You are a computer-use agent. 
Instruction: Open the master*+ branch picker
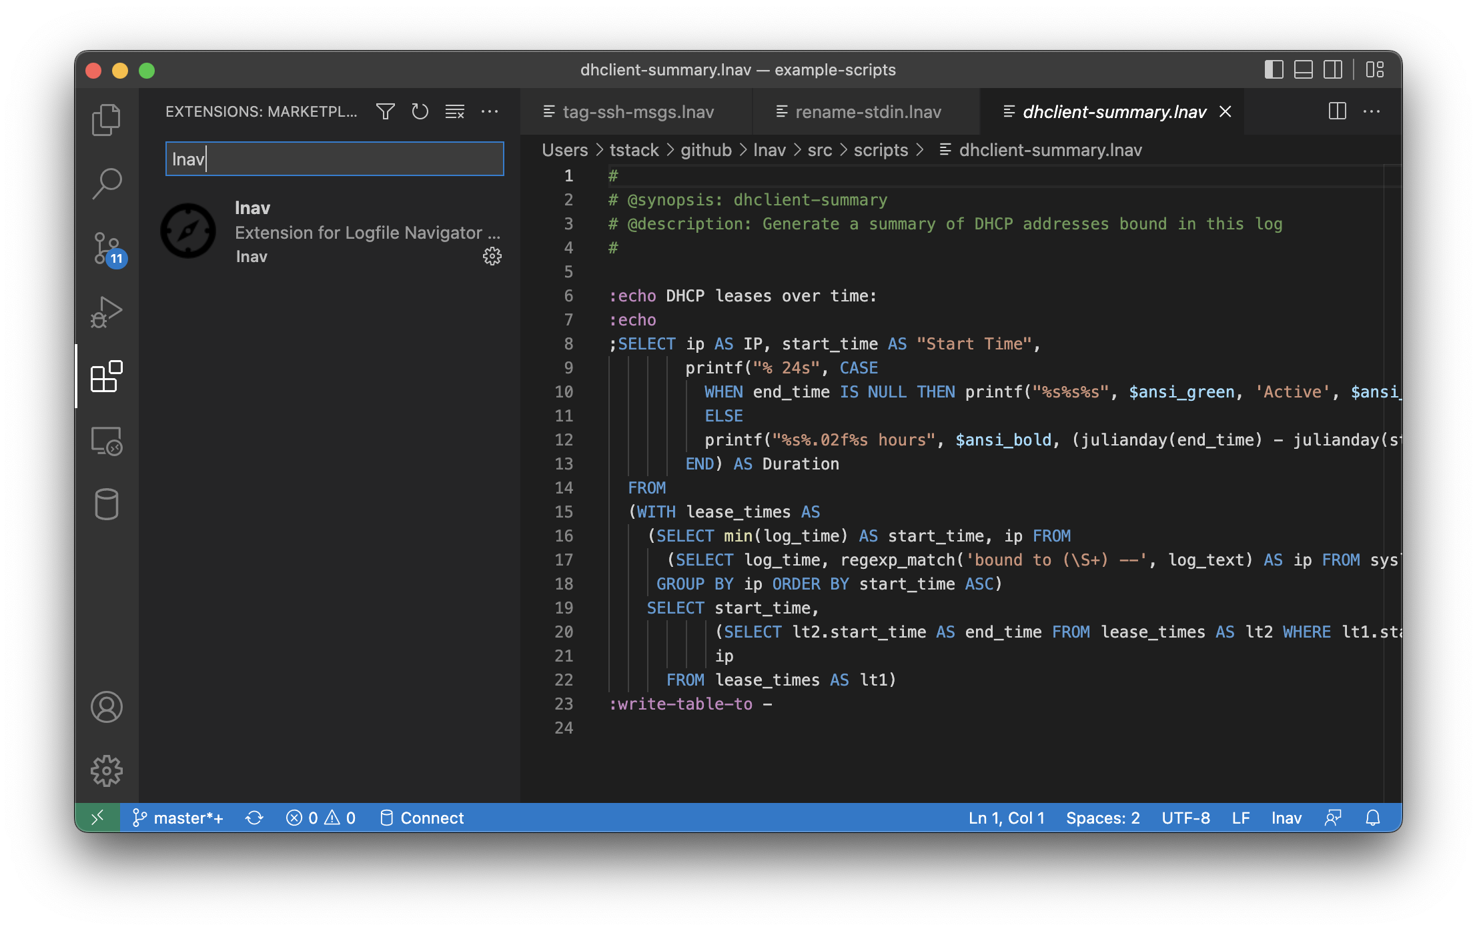click(177, 818)
